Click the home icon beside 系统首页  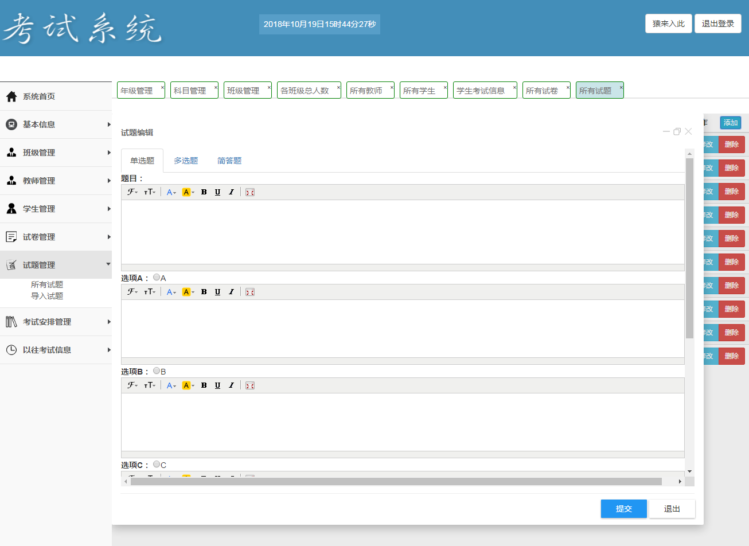[11, 96]
